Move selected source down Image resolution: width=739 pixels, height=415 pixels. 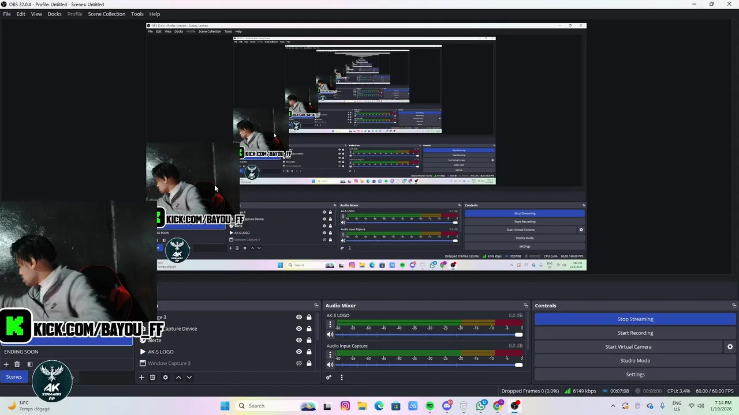point(189,378)
